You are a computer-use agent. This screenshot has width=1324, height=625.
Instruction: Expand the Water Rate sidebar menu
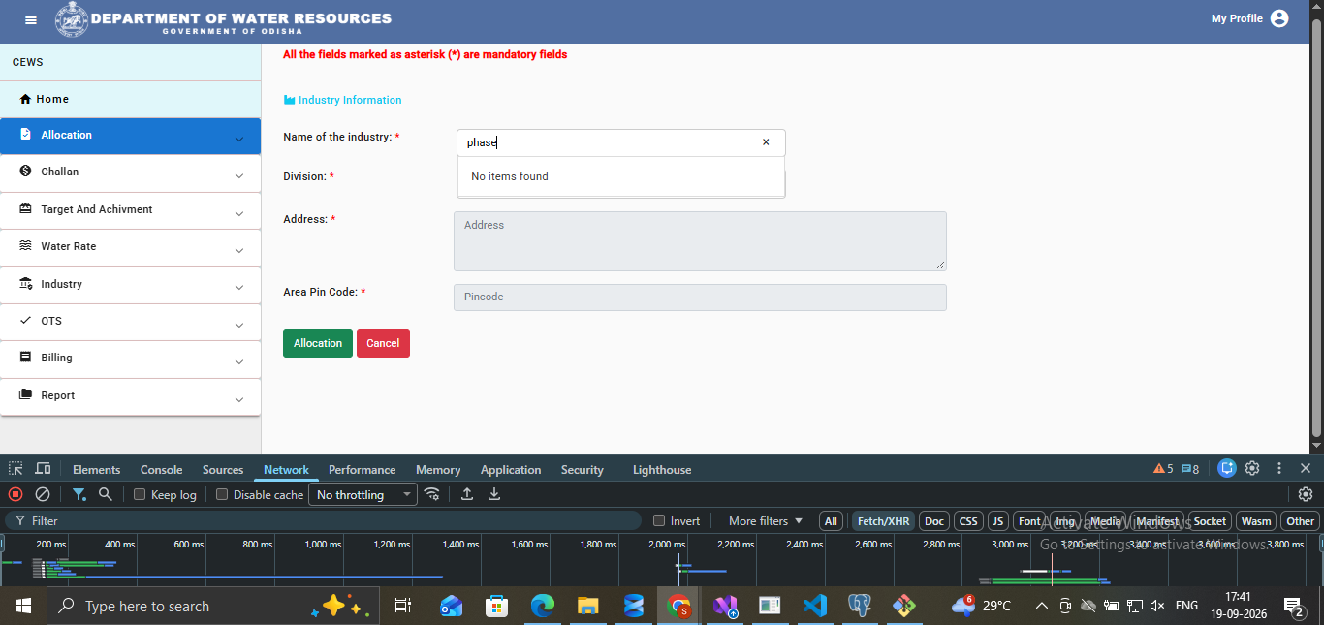130,247
